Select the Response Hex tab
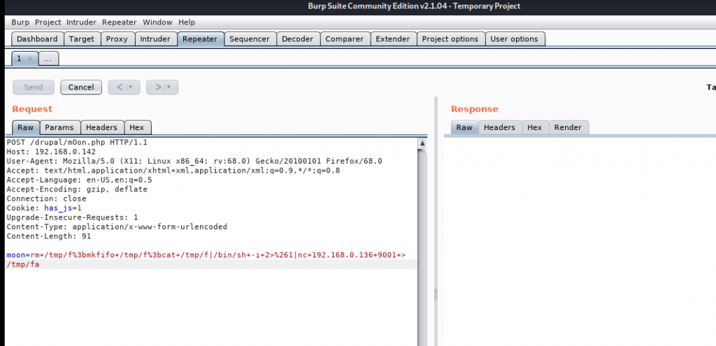The width and height of the screenshot is (716, 346). 535,127
